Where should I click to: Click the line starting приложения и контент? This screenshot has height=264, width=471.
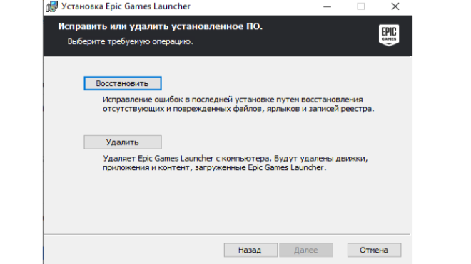215,167
